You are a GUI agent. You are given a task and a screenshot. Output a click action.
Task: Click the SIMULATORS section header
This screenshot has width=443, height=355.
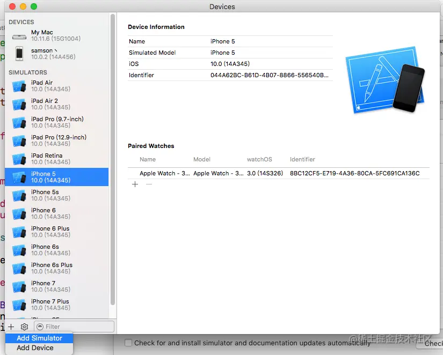28,72
